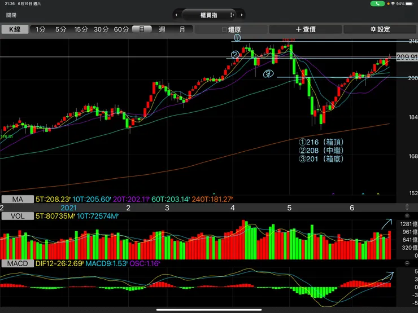Open the 設定 settings gear button
418x313 pixels.
pos(380,29)
